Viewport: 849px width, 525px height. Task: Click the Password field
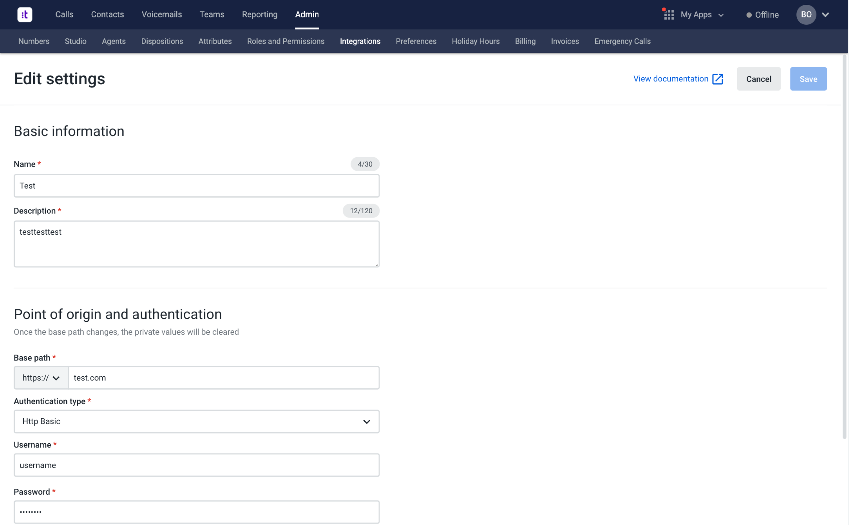[x=196, y=511]
